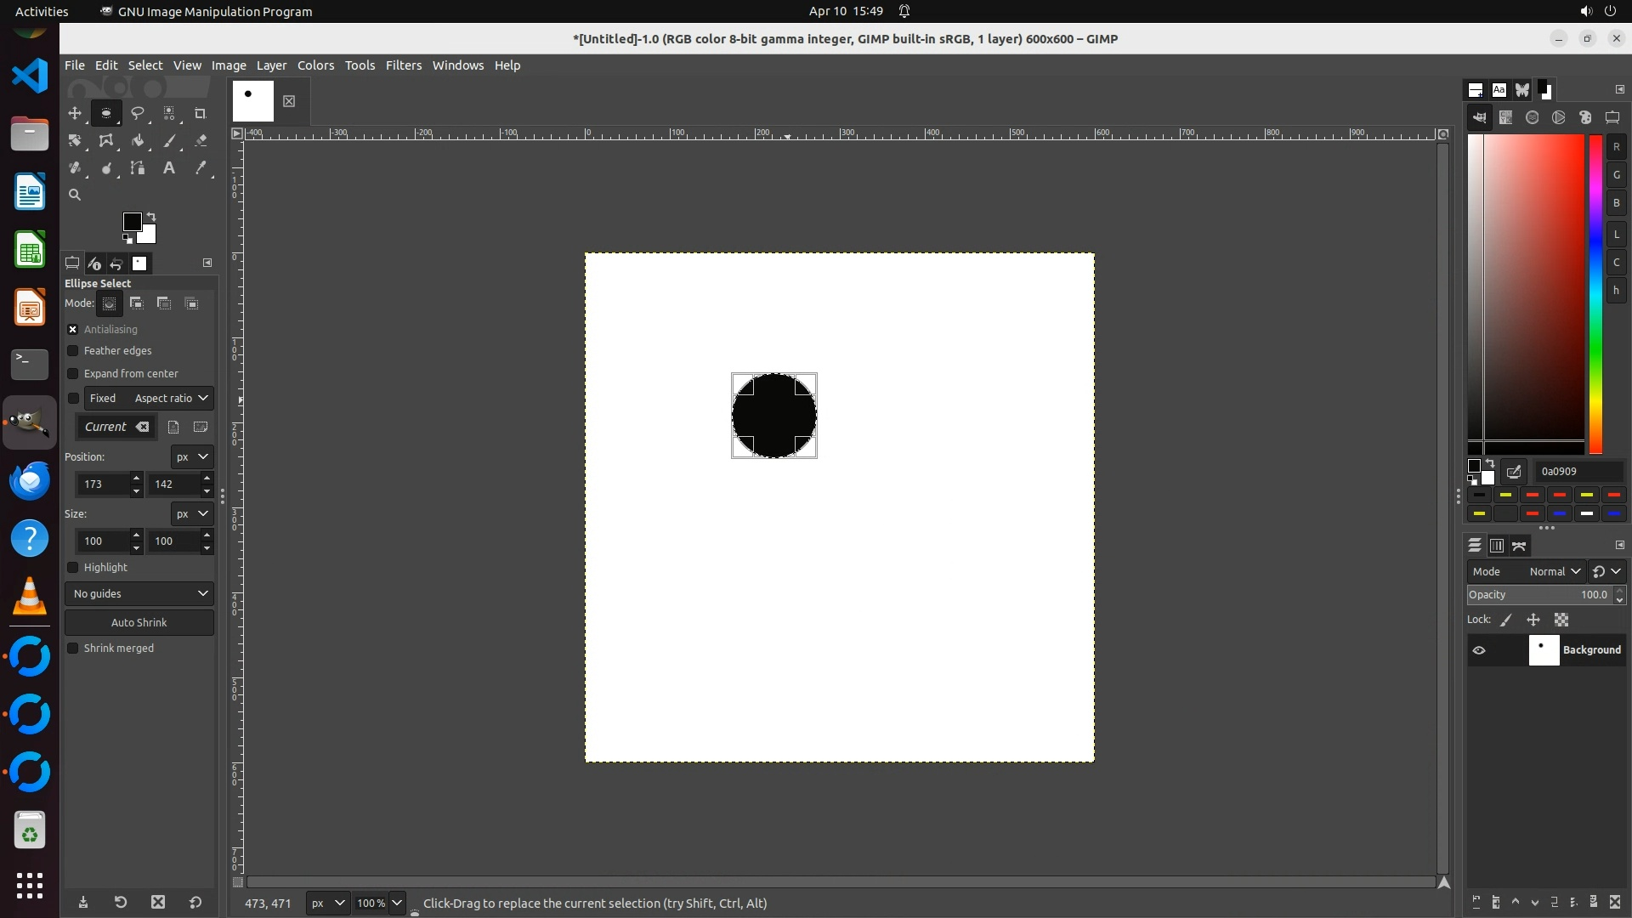Click the black foreground color swatch
1632x918 pixels.
click(131, 222)
